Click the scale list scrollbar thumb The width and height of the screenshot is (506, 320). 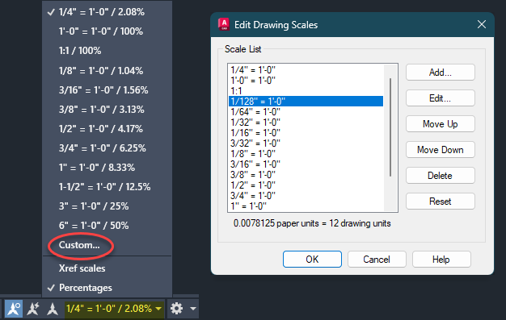[x=390, y=127]
